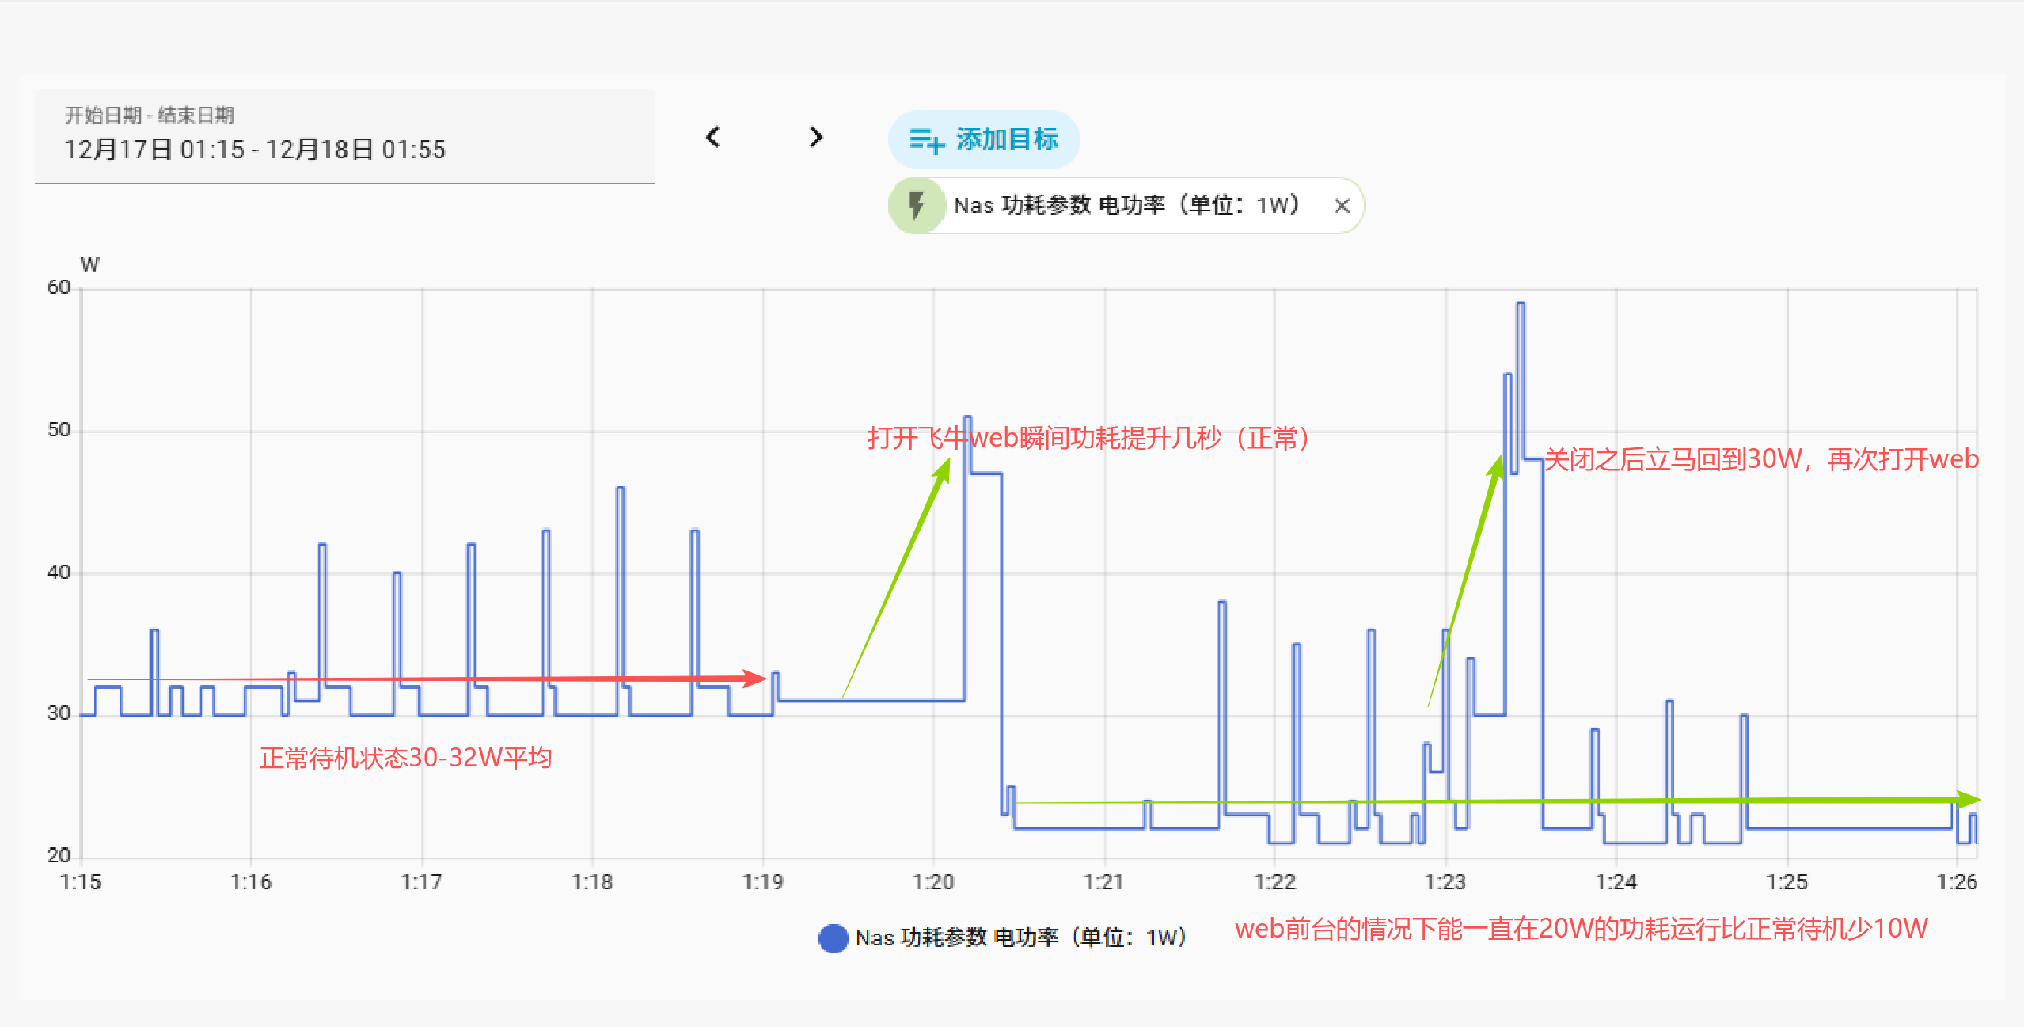The height and width of the screenshot is (1027, 2024).
Task: Open the start-end date range picker
Action: (x=254, y=149)
